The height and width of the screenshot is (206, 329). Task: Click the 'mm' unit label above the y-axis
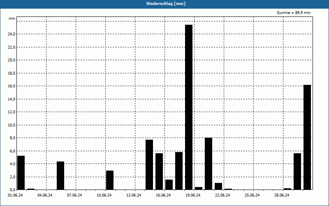coord(12,19)
